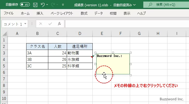This screenshot has height=104, width=189.
Task: Toggle the AutoSave switch
Action: 25,5
